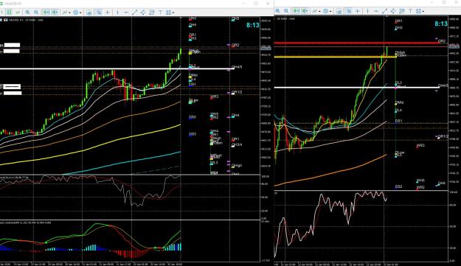Toggle auto scroll in left chart toolbar
The width and height of the screenshot is (461, 266).
(x=46, y=13)
